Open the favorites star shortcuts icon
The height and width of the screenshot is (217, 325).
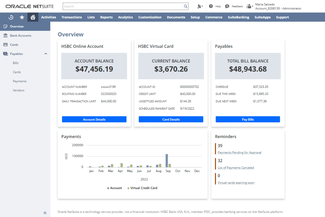pos(22,17)
